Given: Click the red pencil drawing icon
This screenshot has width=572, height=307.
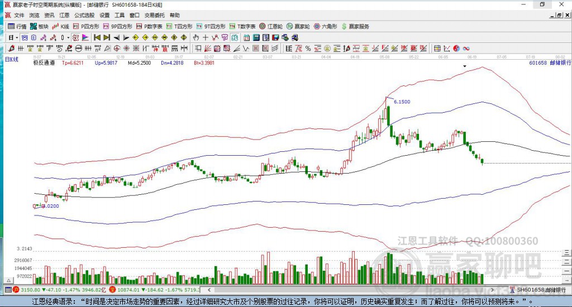Looking at the screenshot, I should [11, 48].
